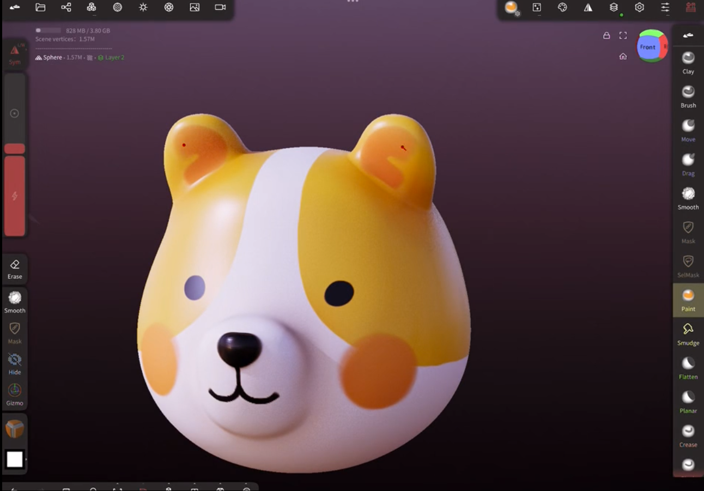Select the Planar tool
The image size is (704, 491).
[688, 402]
